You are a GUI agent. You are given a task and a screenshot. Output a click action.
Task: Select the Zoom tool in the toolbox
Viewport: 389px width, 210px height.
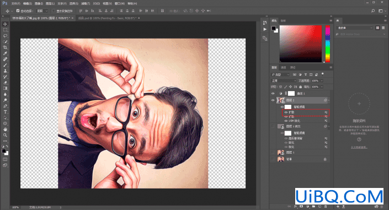tap(5, 136)
